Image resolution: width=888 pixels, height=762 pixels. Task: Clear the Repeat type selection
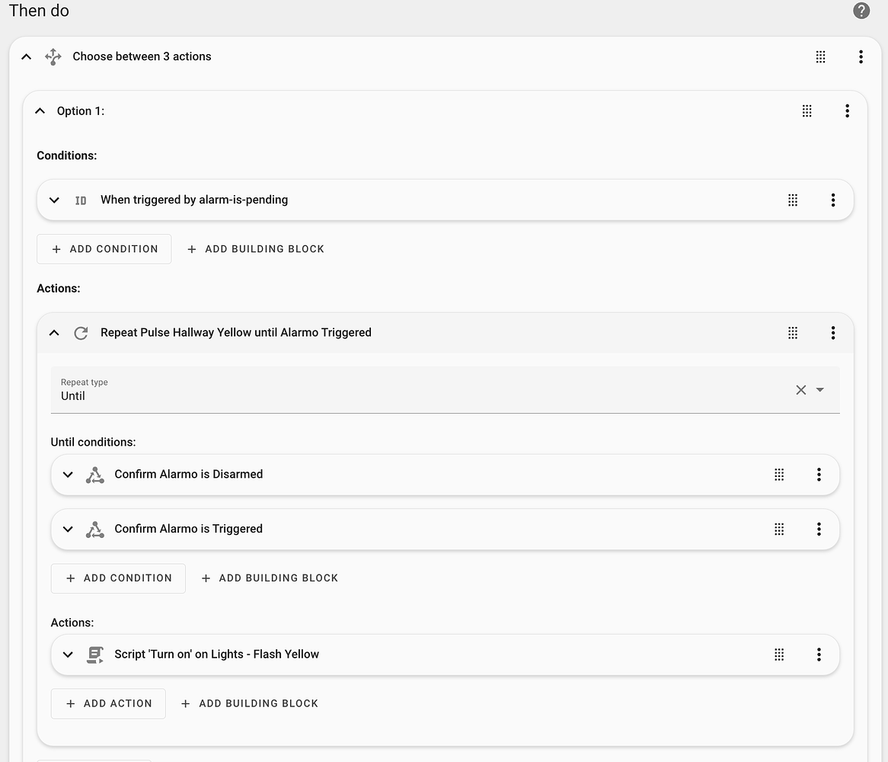[800, 389]
